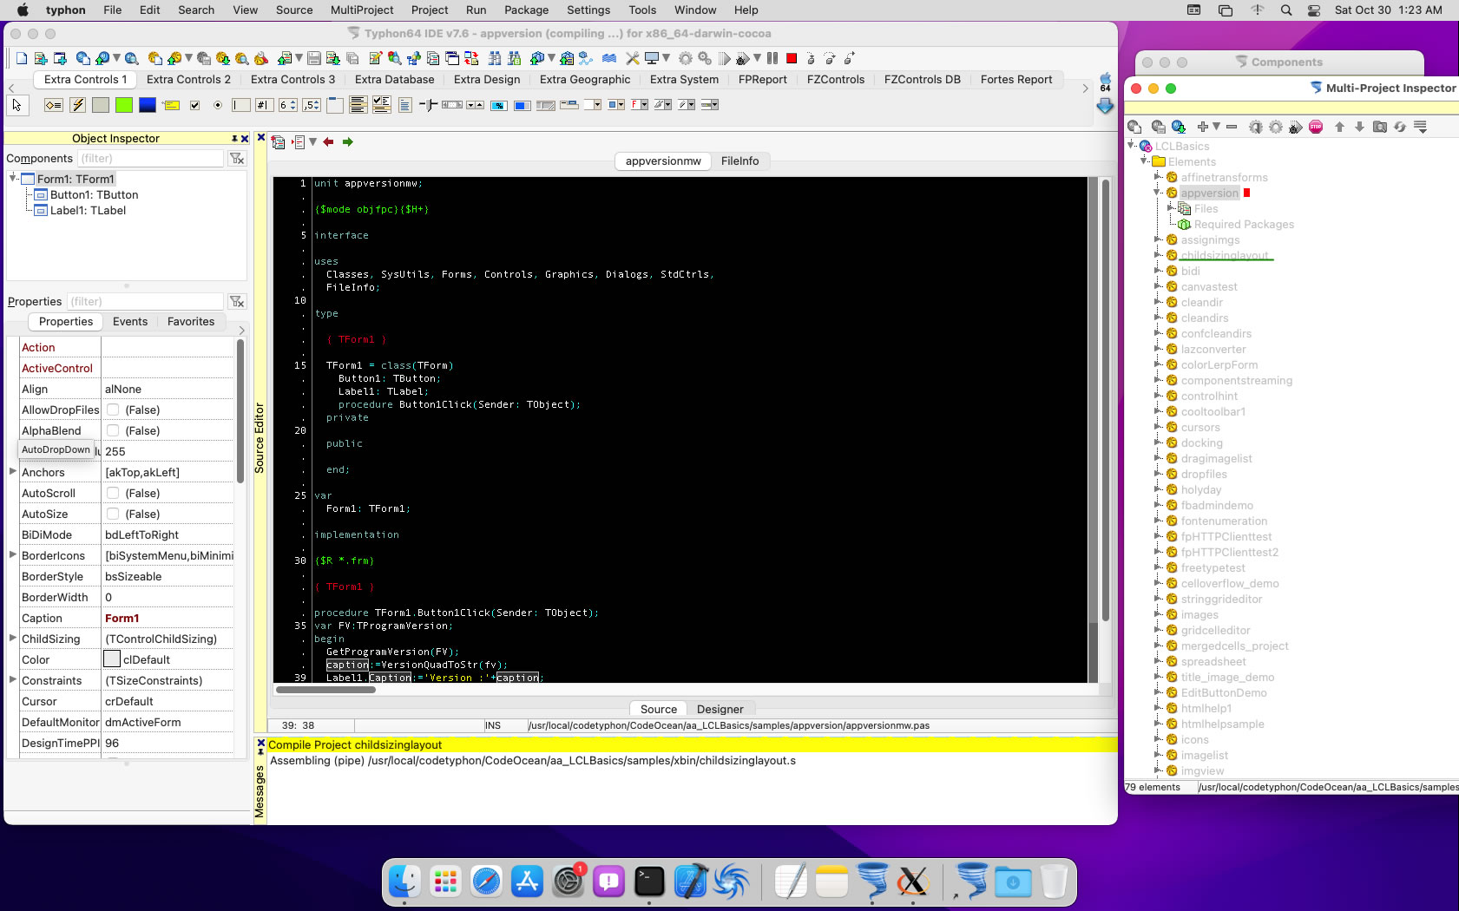
Task: Select Label1: TLabel in the component tree
Action: pos(88,210)
